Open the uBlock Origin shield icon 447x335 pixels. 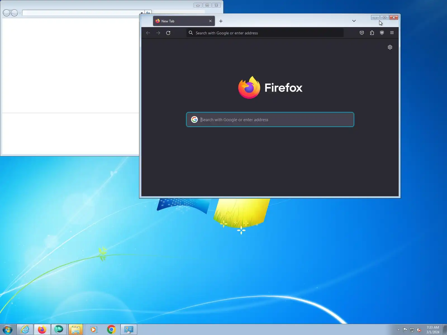click(382, 33)
